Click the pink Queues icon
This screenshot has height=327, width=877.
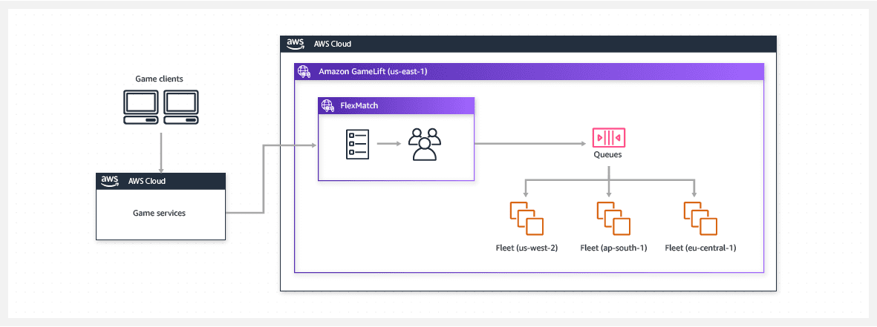pyautogui.click(x=608, y=136)
